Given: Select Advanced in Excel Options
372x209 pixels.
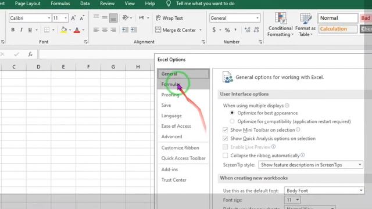Looking at the screenshot, I should (x=183, y=136).
